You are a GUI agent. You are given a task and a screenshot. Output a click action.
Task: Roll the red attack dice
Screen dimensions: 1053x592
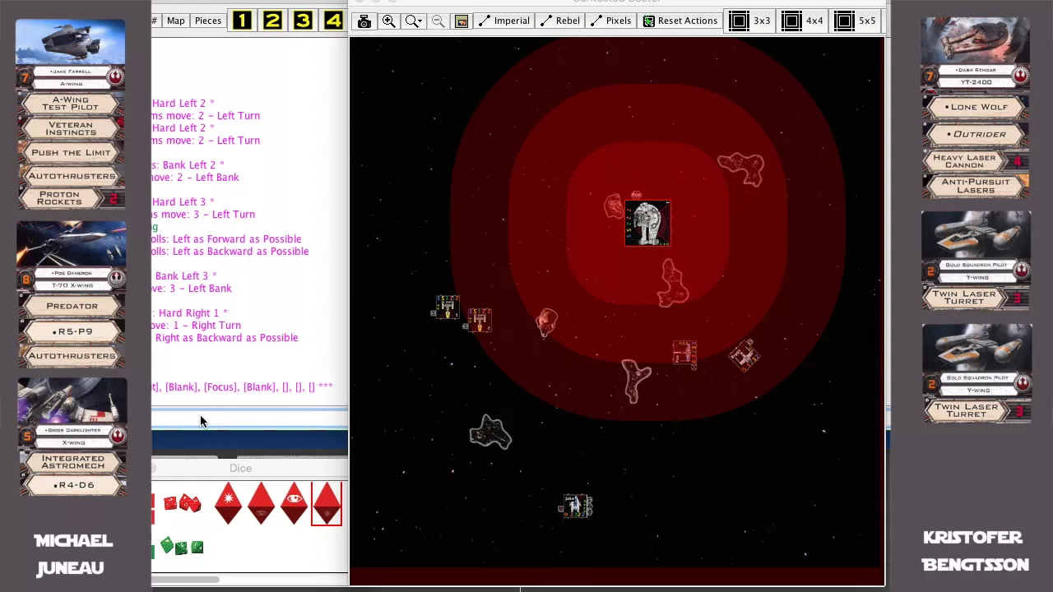click(x=182, y=503)
